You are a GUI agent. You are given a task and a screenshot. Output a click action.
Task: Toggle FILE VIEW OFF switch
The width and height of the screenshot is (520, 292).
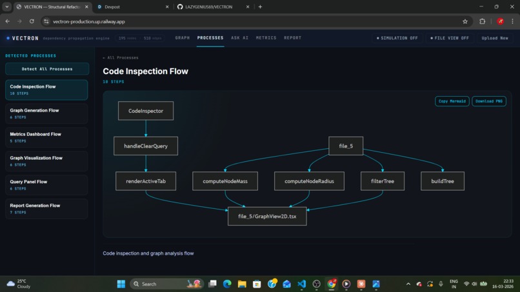click(x=450, y=38)
